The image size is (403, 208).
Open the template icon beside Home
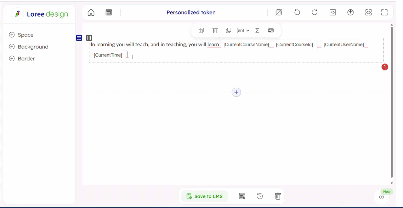(109, 13)
